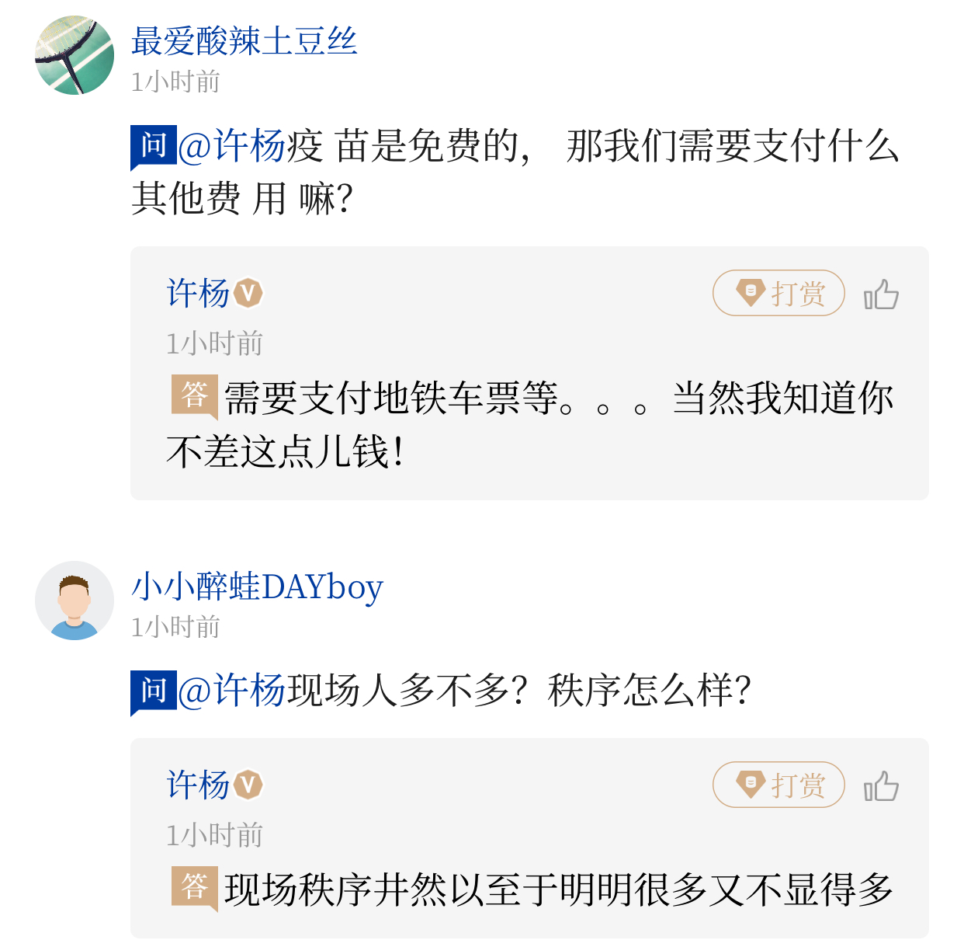Open 许杨's profile from the first answer

pyautogui.click(x=199, y=294)
